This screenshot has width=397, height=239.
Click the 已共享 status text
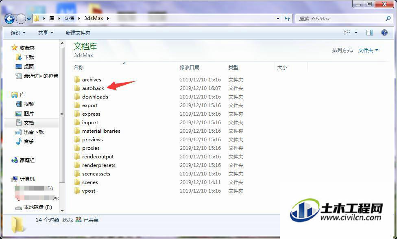(x=91, y=220)
